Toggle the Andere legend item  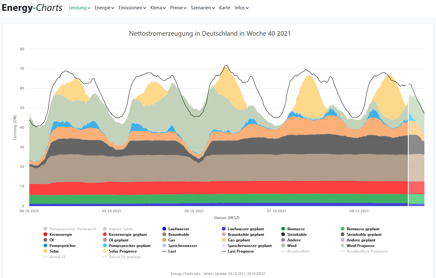(291, 240)
